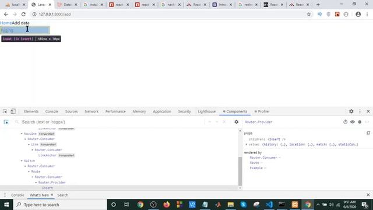Open the DevTools three-dot customize menu
This screenshot has width=373, height=210.
(x=360, y=111)
